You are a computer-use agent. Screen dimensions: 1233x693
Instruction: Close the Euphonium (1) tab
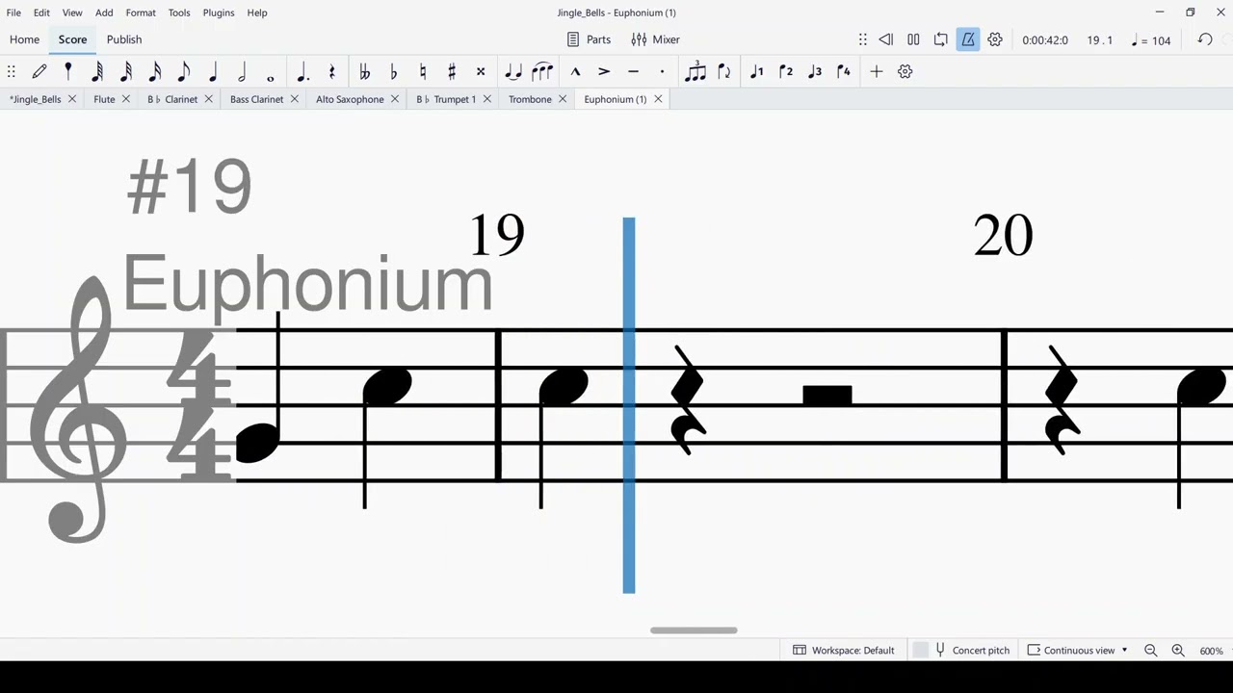658,99
